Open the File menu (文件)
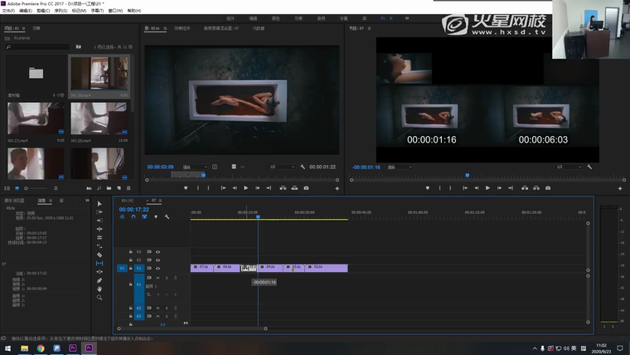Image resolution: width=630 pixels, height=355 pixels. (x=8, y=11)
